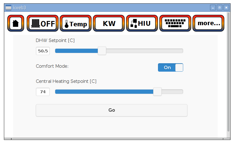Close the kweb3 window
The height and width of the screenshot is (143, 235).
point(226,8)
